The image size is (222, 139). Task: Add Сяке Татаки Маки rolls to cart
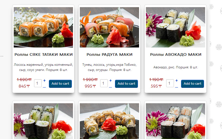(60, 84)
